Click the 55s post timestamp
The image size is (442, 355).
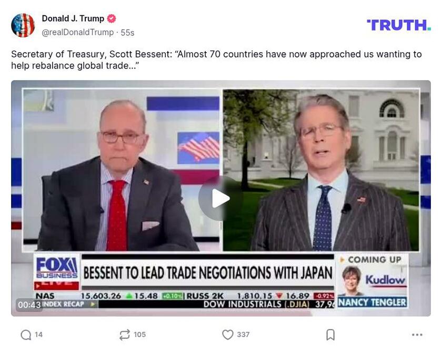(x=127, y=33)
